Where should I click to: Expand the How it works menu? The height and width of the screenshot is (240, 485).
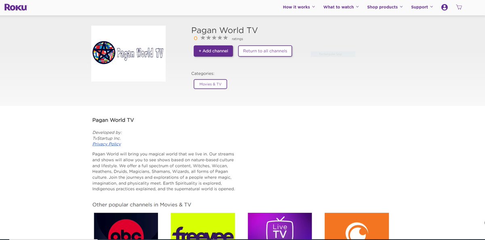[299, 7]
